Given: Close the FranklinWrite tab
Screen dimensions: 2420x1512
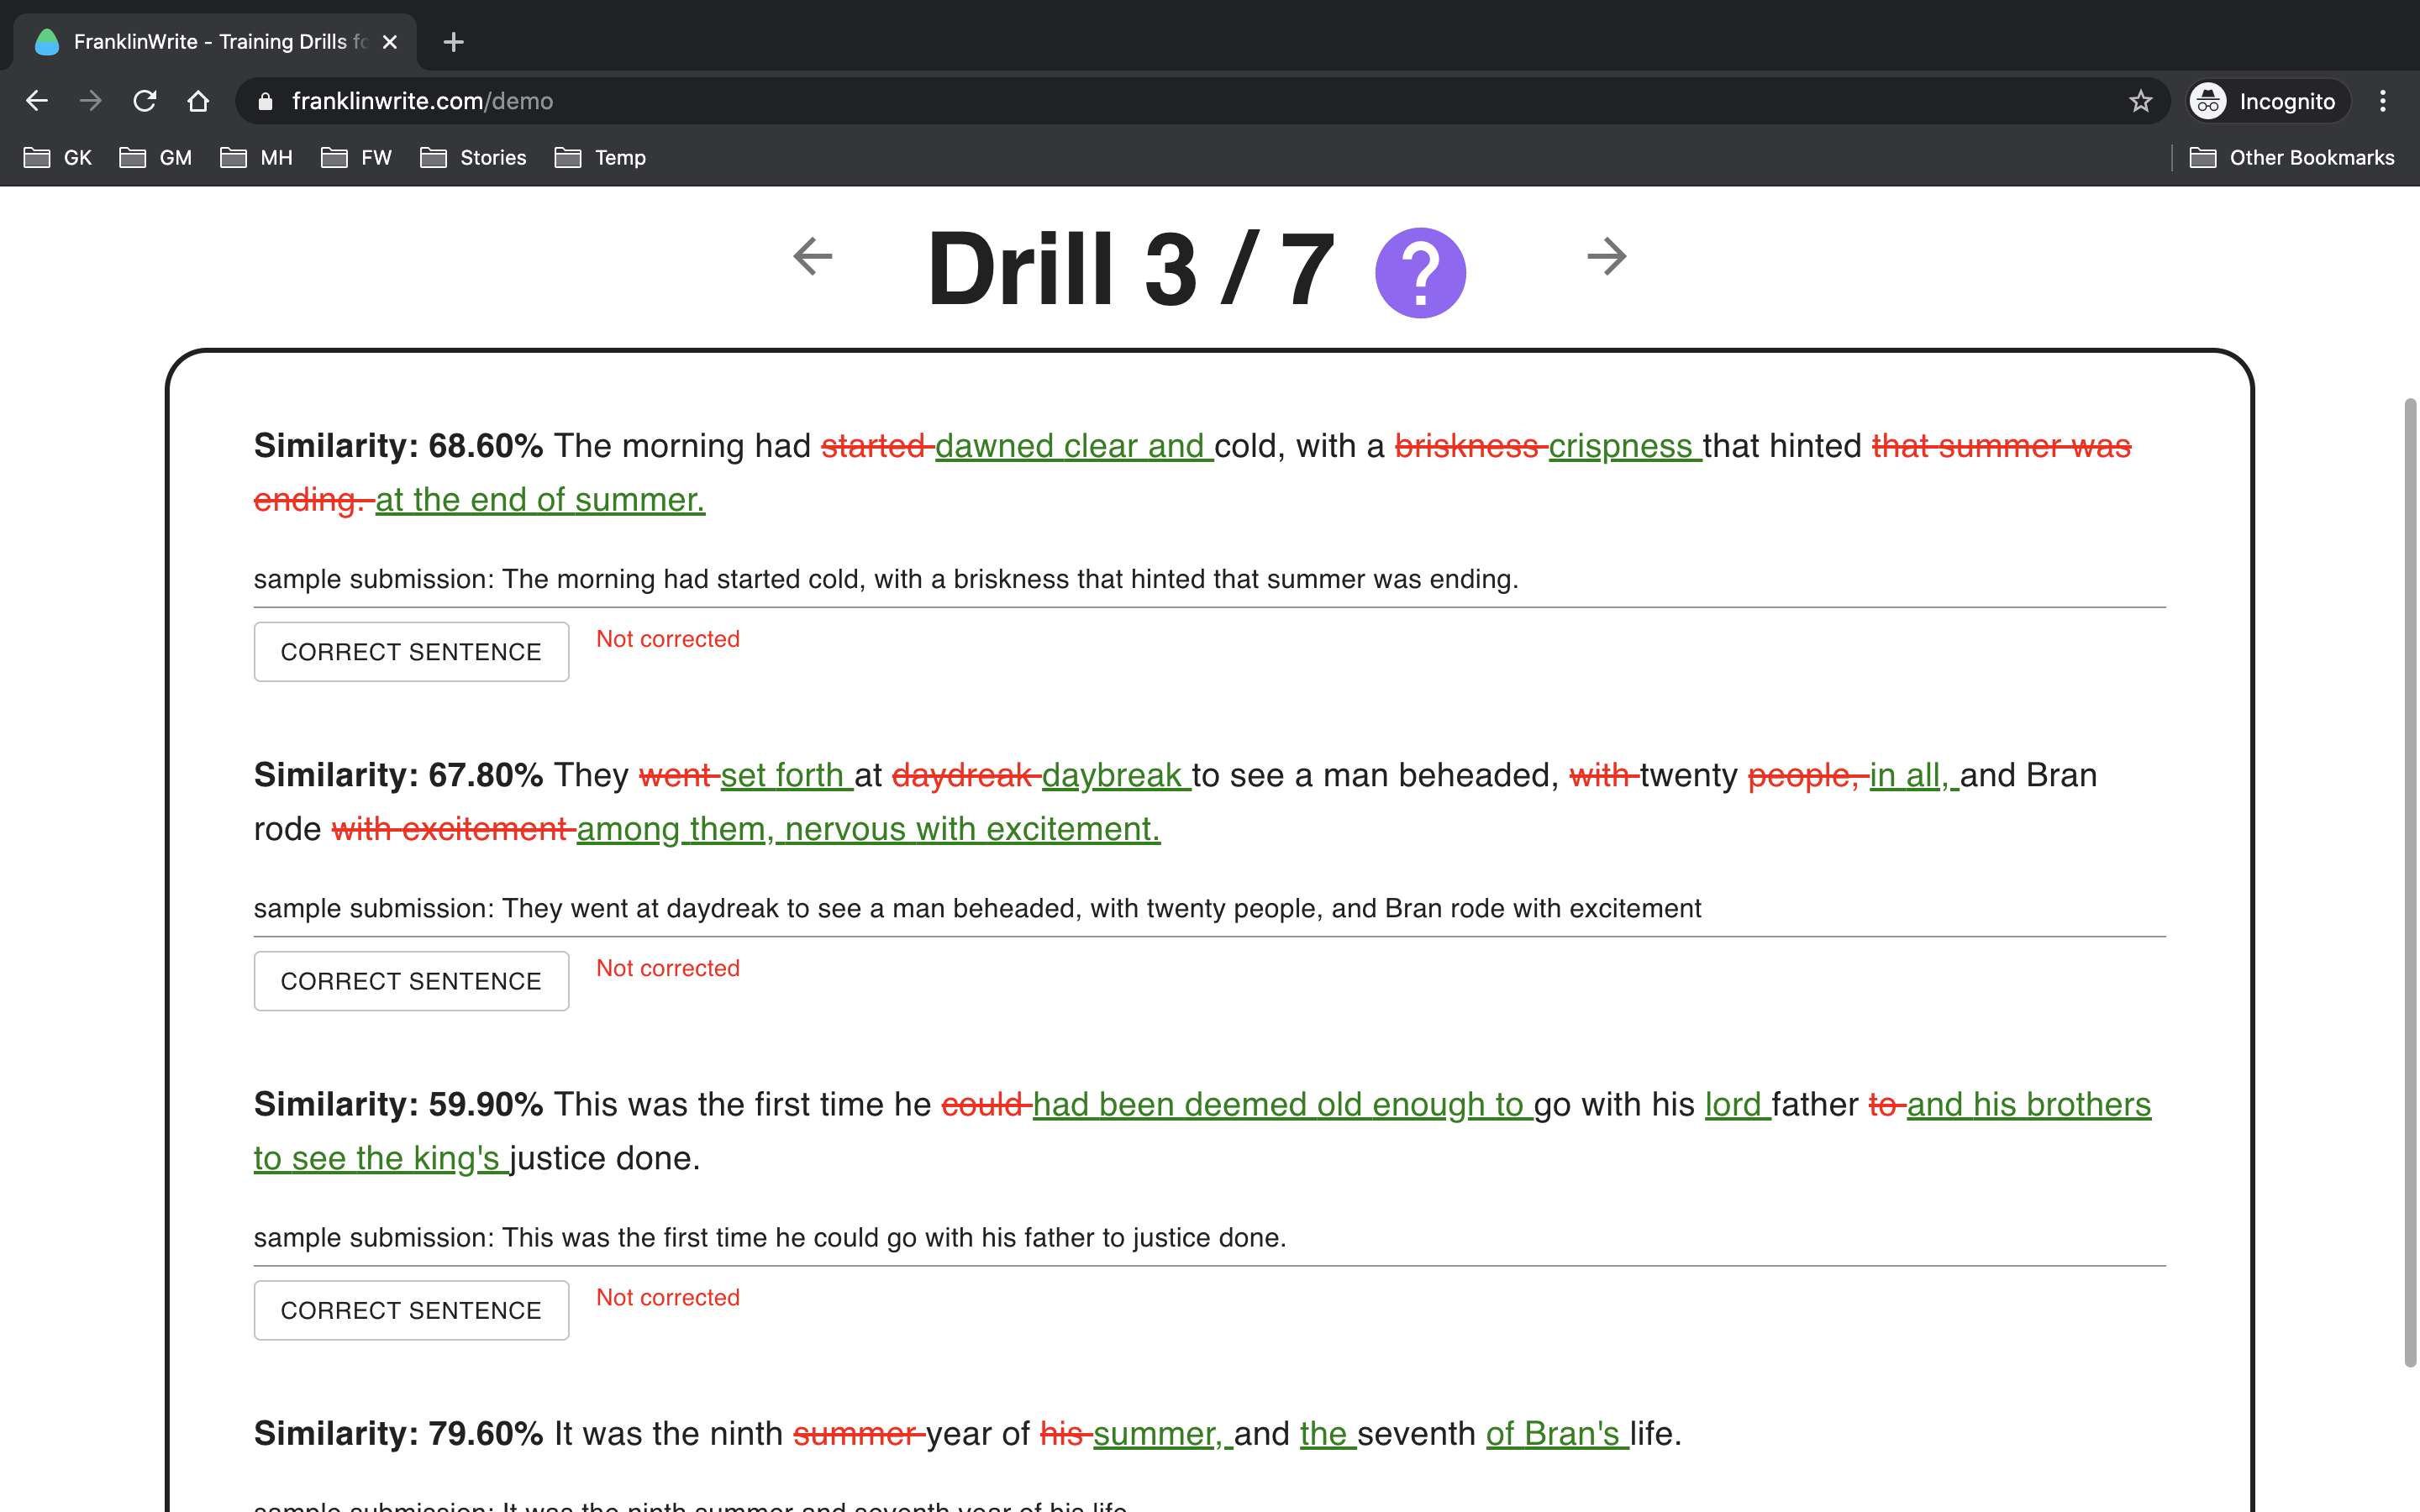Looking at the screenshot, I should point(390,42).
